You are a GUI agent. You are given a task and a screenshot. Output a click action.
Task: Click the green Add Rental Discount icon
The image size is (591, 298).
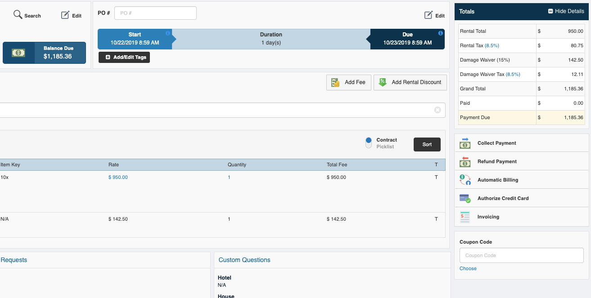(383, 82)
